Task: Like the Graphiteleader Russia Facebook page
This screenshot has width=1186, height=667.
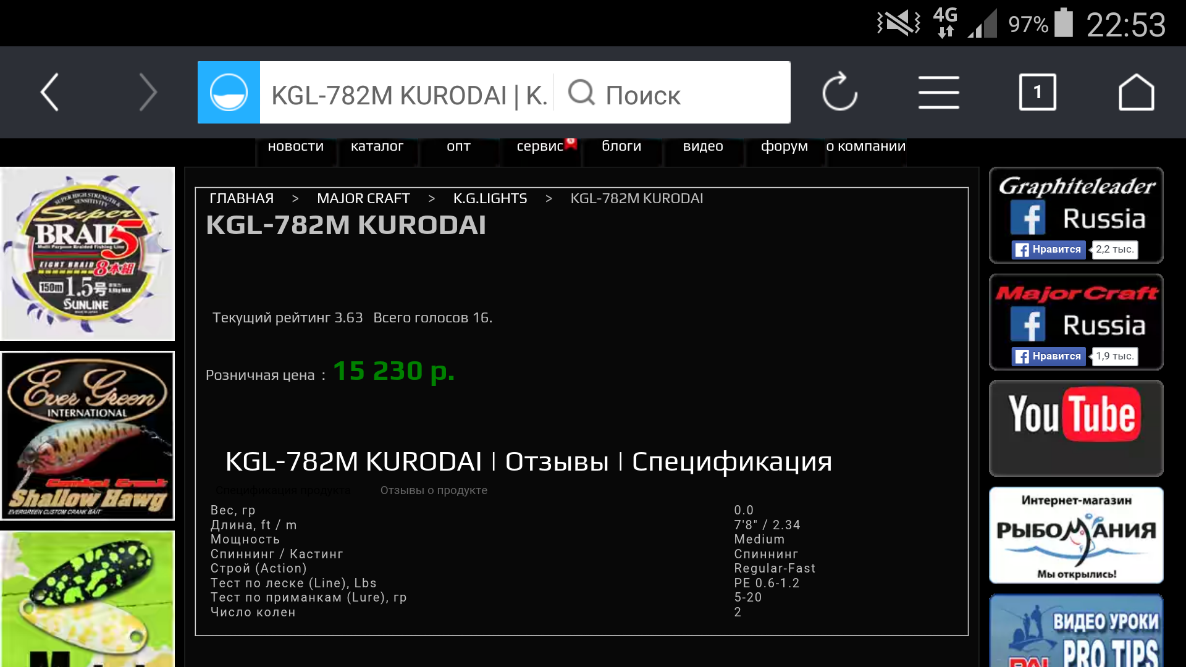Action: 1048,250
